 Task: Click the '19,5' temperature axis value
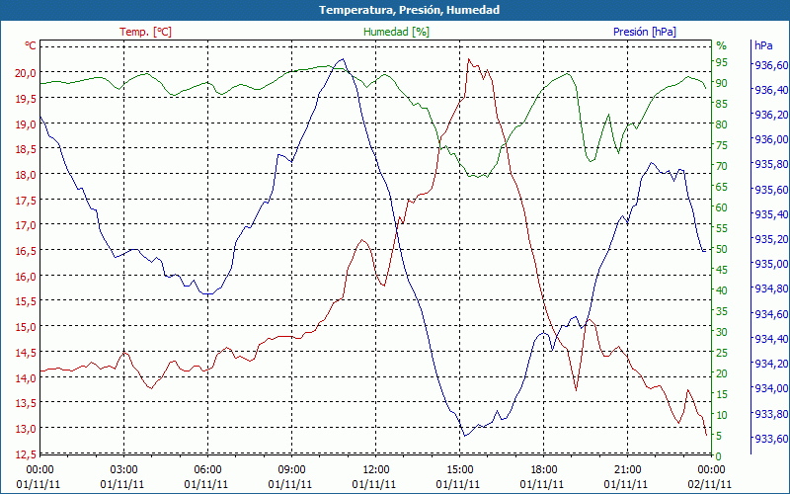tap(26, 98)
